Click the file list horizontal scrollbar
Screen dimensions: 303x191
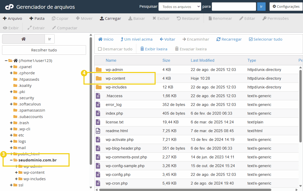point(185,190)
